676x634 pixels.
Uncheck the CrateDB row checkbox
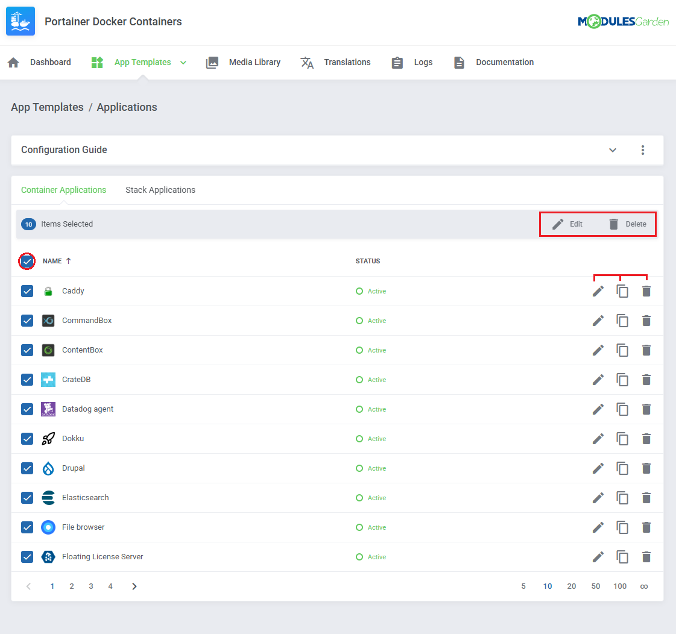27,380
